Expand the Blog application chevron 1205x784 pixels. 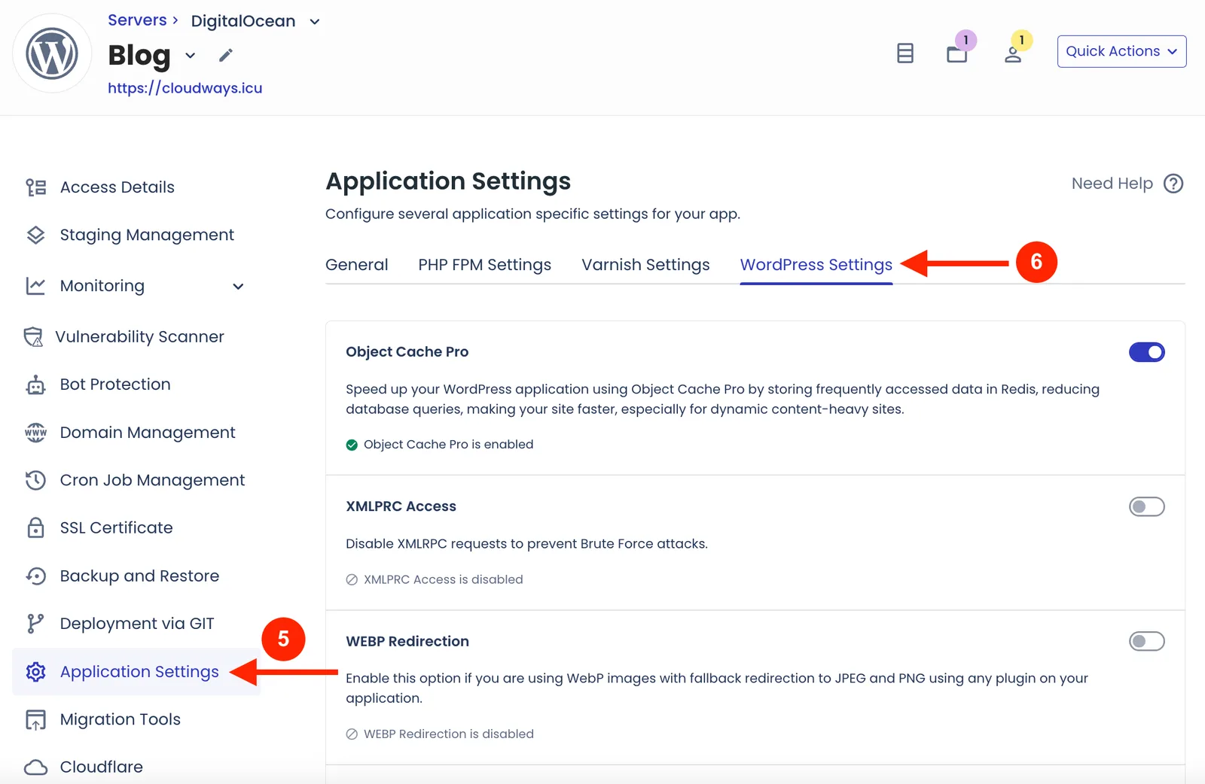[x=191, y=56]
